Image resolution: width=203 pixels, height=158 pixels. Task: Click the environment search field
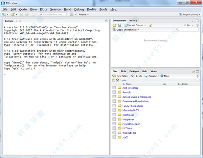[187, 30]
